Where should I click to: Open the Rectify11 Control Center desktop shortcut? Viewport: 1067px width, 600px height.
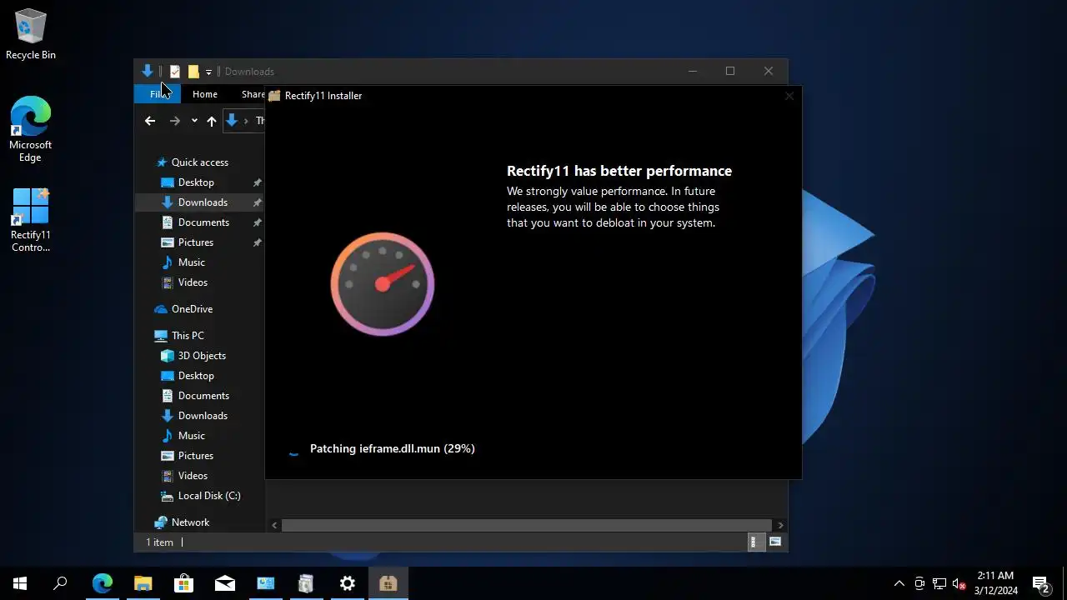[31, 219]
